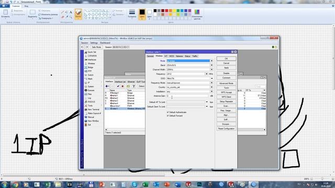
Task: Click the Setup Repeater button
Action: pyautogui.click(x=226, y=101)
